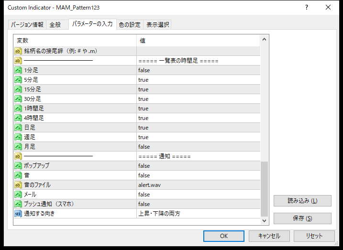Toggle the 1時間足 true value
The image size is (343, 250).
(x=199, y=109)
